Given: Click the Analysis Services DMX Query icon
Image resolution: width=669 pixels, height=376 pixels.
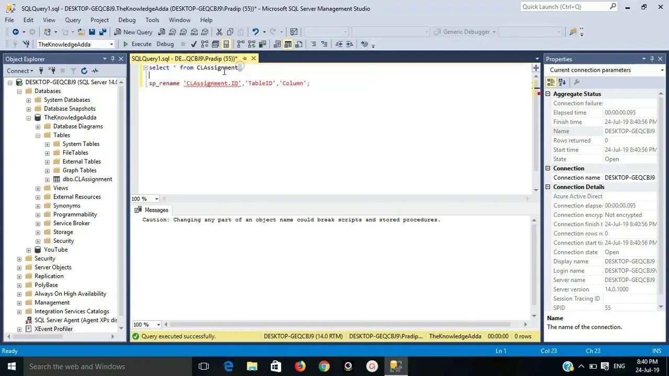Looking at the screenshot, I should 183,32.
